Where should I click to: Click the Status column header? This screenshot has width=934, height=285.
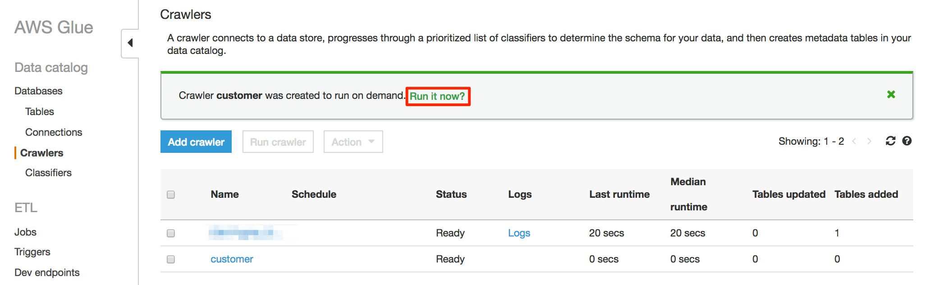pyautogui.click(x=451, y=194)
